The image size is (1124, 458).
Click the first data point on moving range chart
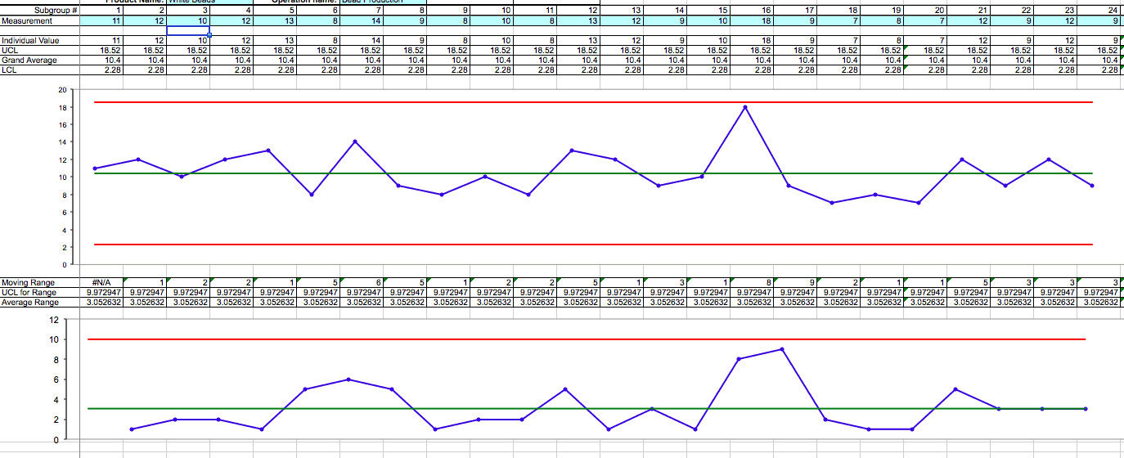click(132, 429)
